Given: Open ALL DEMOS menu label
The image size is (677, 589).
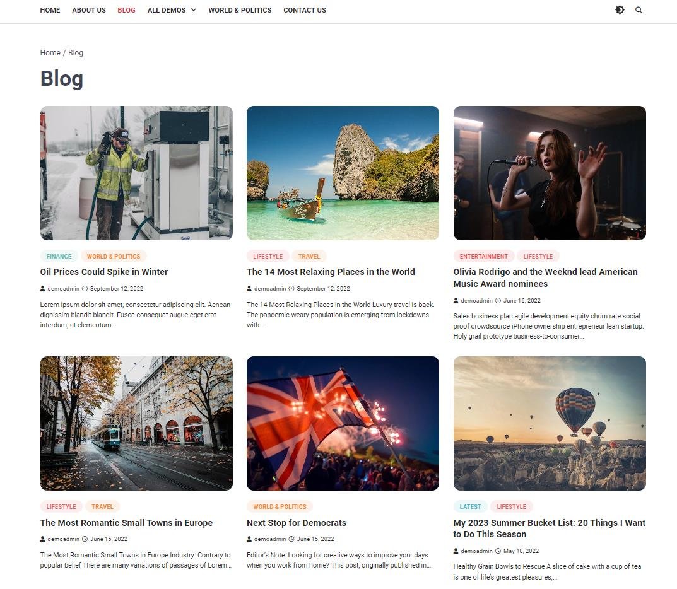Looking at the screenshot, I should point(167,10).
